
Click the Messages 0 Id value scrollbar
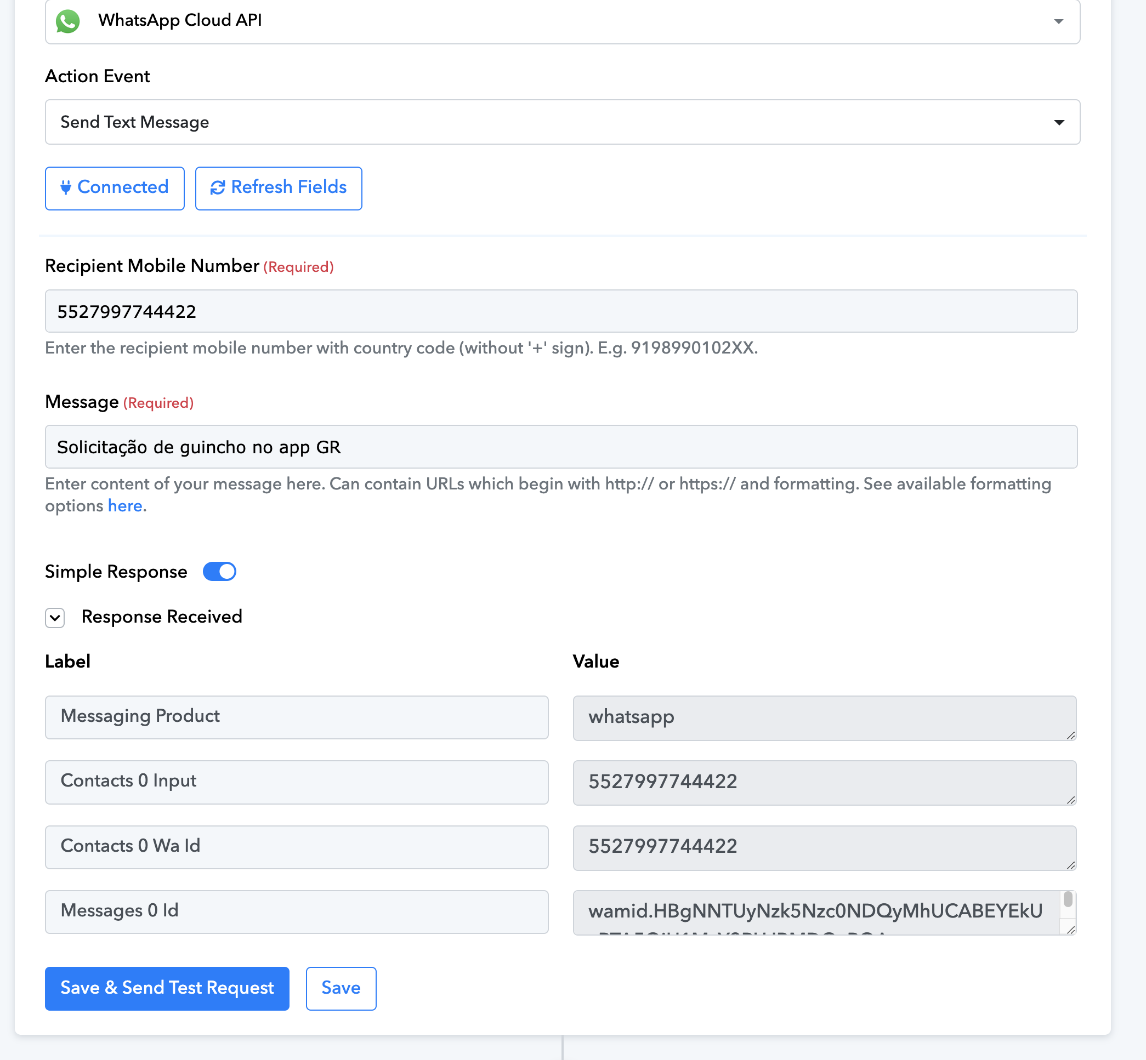(1068, 899)
